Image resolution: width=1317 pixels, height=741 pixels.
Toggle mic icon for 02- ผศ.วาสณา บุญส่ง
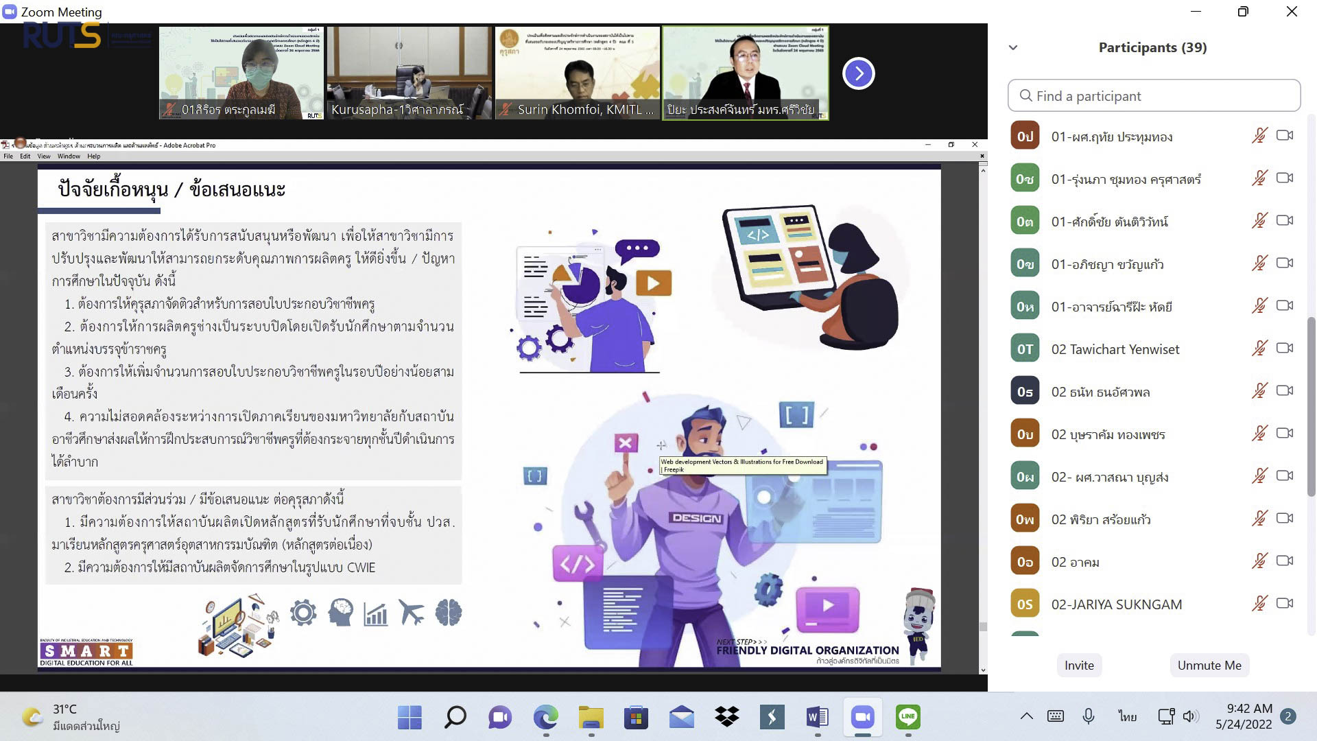point(1259,476)
